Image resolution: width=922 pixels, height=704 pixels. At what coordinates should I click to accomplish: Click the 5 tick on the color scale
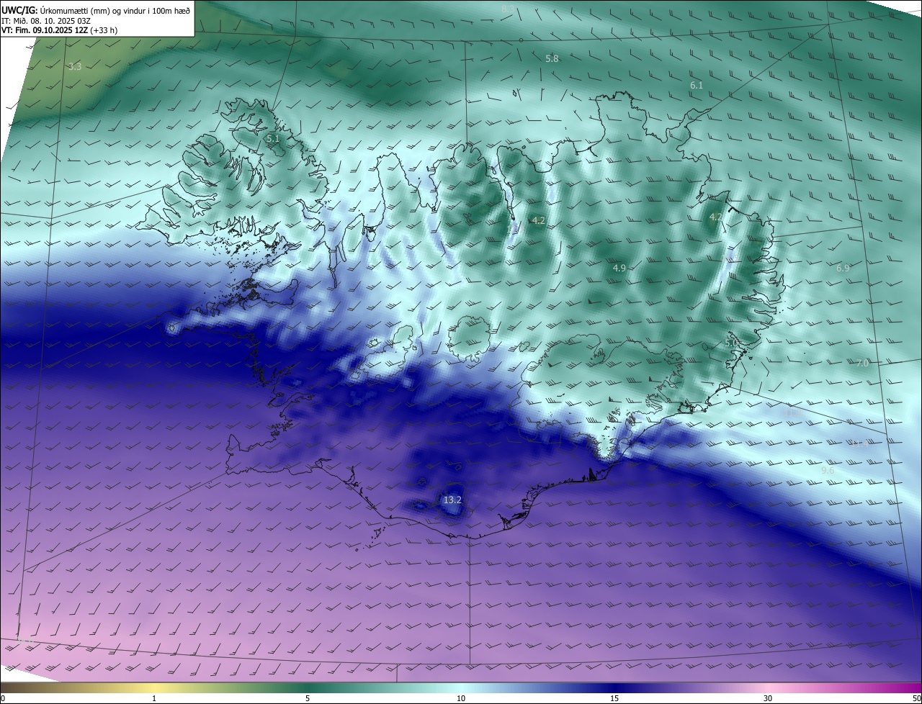click(x=308, y=698)
